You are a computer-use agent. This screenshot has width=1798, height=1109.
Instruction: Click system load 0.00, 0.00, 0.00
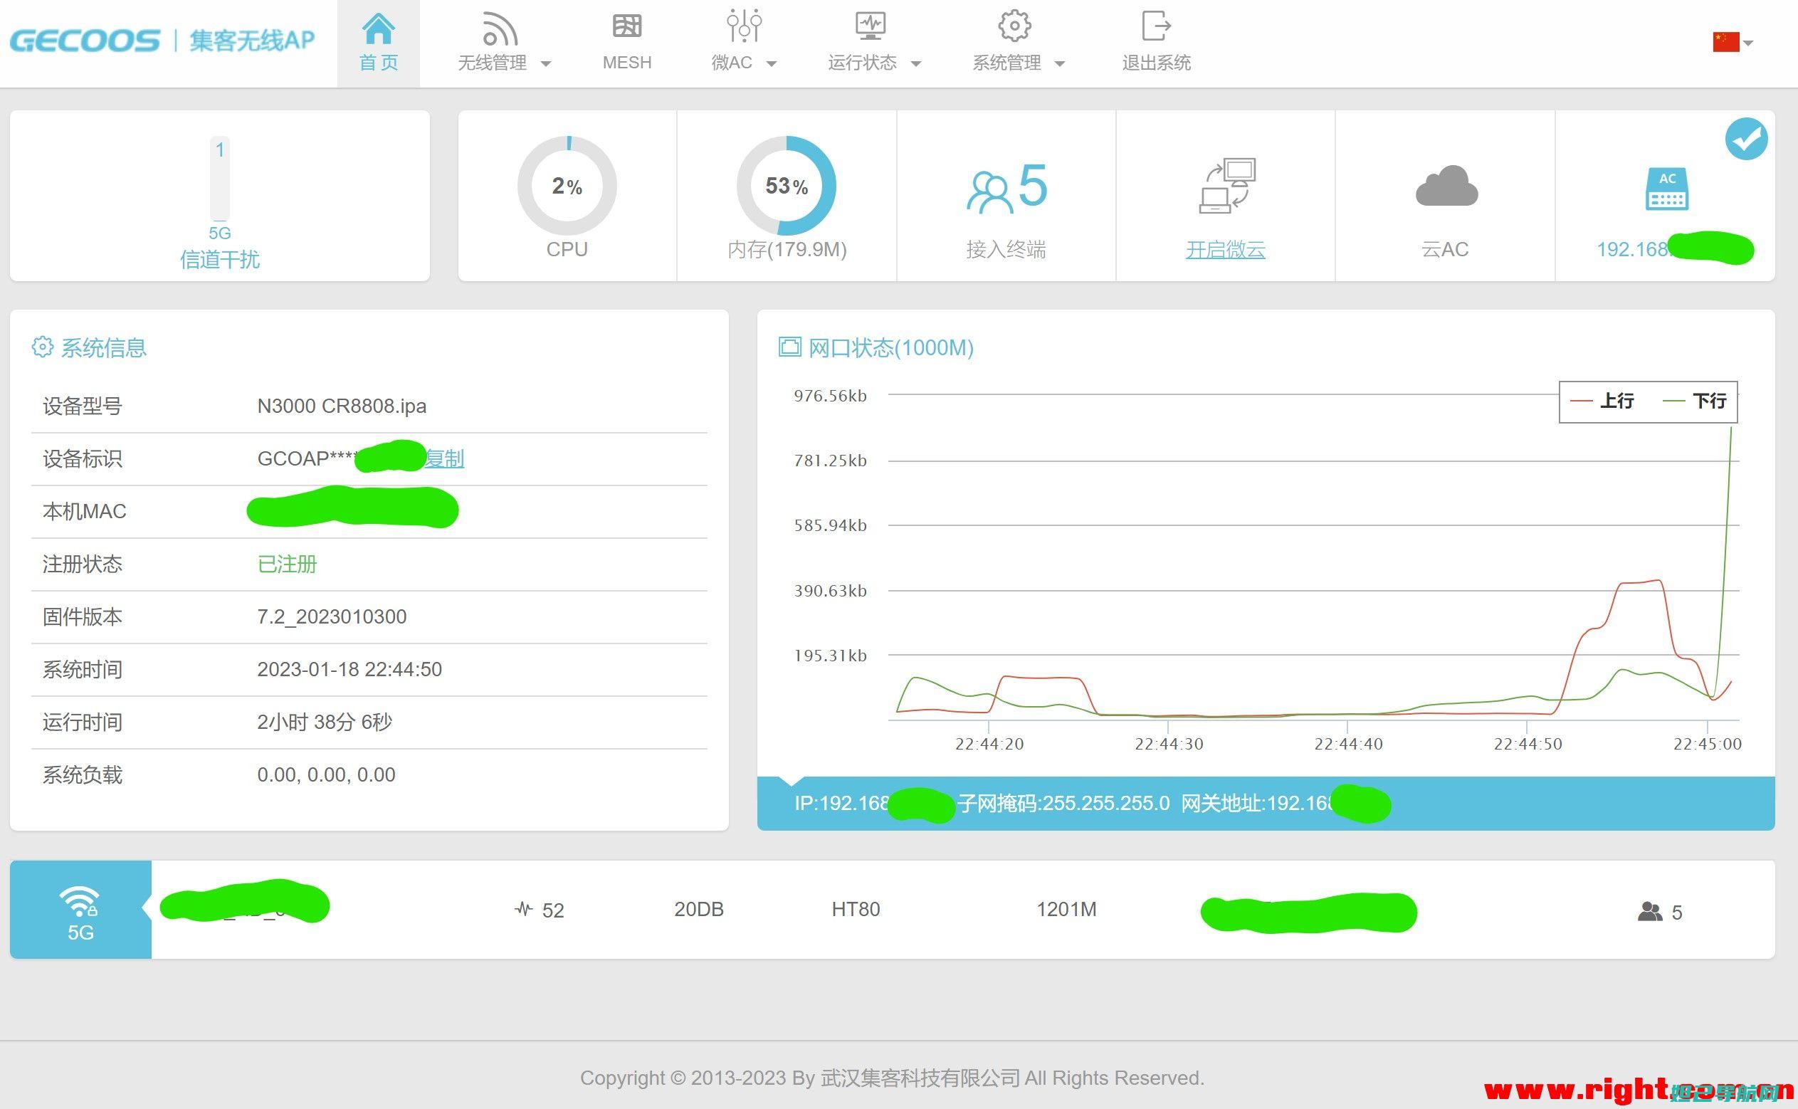326,775
